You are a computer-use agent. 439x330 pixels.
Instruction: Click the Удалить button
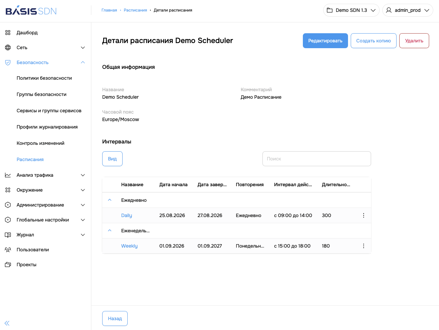414,41
